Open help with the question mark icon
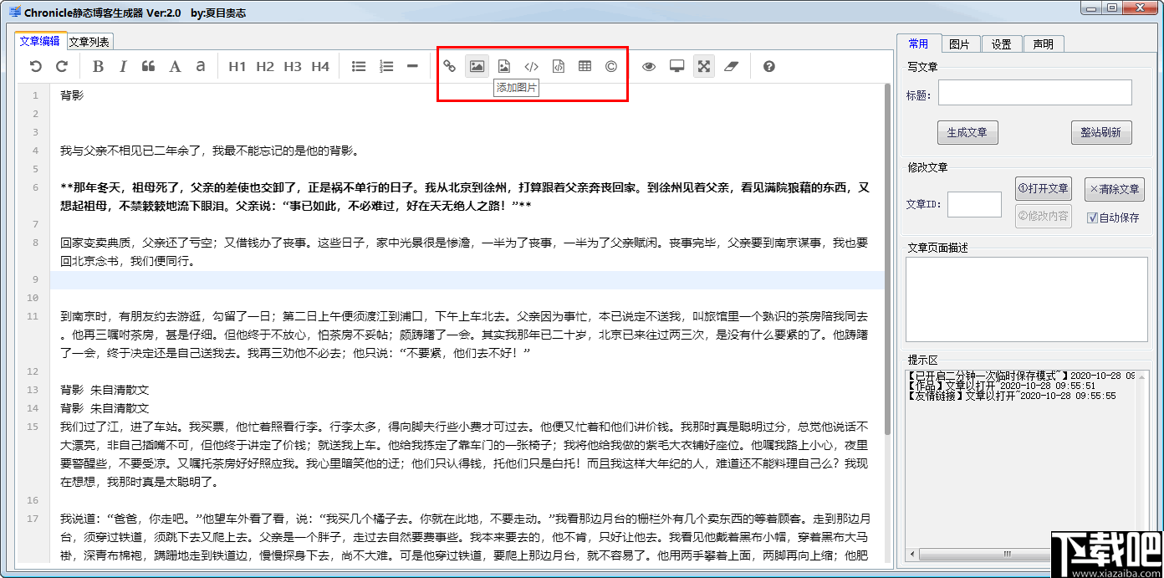 (768, 66)
